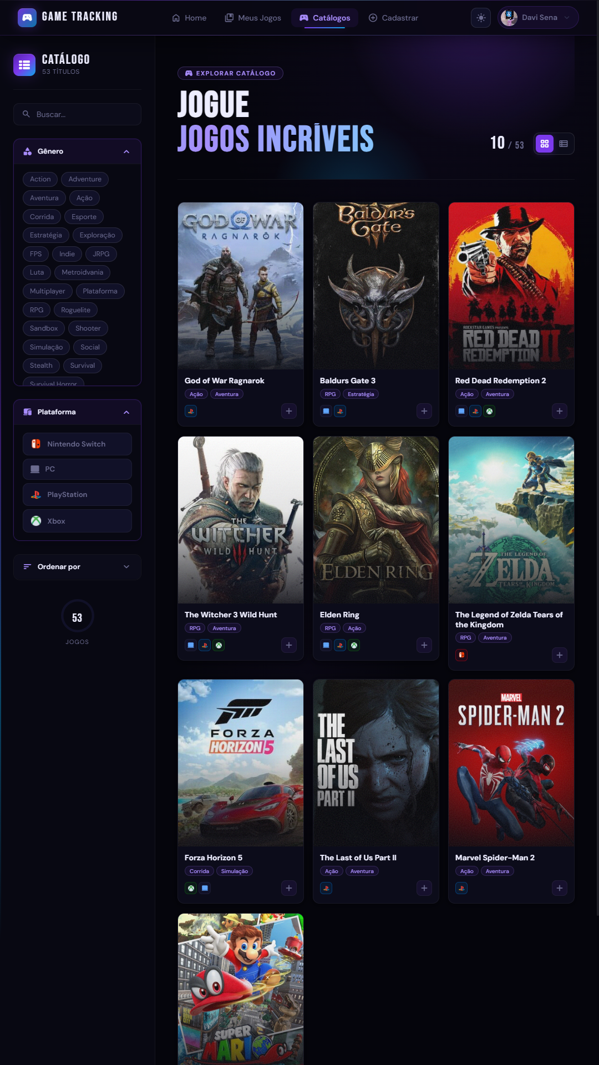
Task: Add God of War Ragnarok with plus icon
Action: [x=289, y=411]
